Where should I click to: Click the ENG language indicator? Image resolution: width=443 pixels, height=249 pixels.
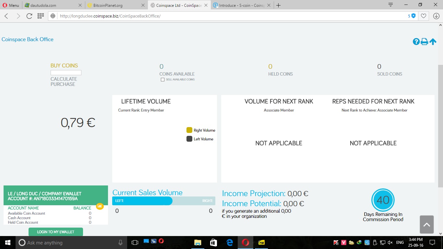(400, 243)
